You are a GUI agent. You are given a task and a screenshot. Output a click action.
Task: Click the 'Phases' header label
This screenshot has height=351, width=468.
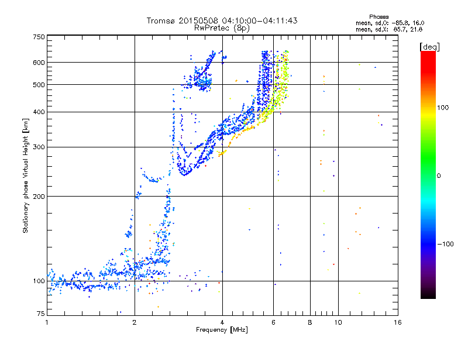tap(378, 17)
